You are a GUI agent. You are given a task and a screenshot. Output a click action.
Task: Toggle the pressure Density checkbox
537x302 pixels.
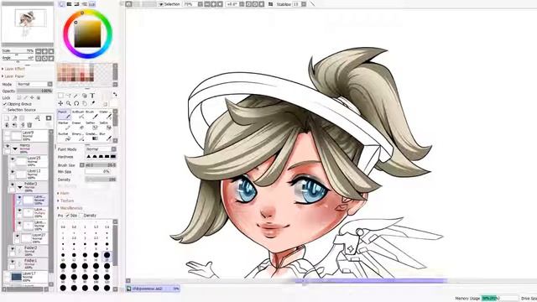[x=81, y=216]
